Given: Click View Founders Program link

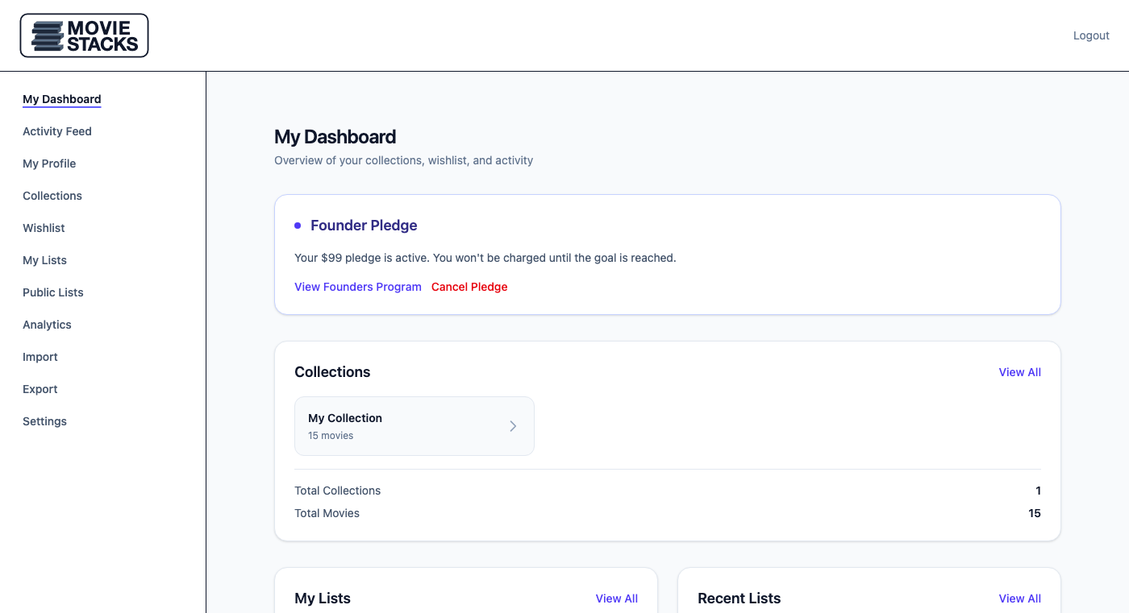Looking at the screenshot, I should 358,287.
